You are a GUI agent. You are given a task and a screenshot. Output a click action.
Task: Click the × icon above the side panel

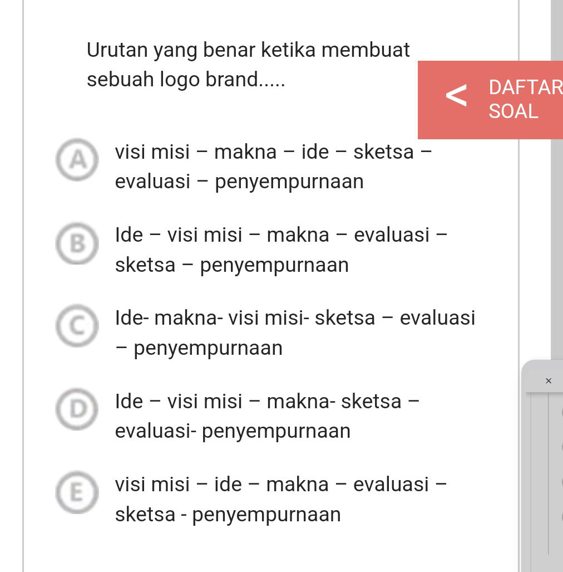click(549, 380)
